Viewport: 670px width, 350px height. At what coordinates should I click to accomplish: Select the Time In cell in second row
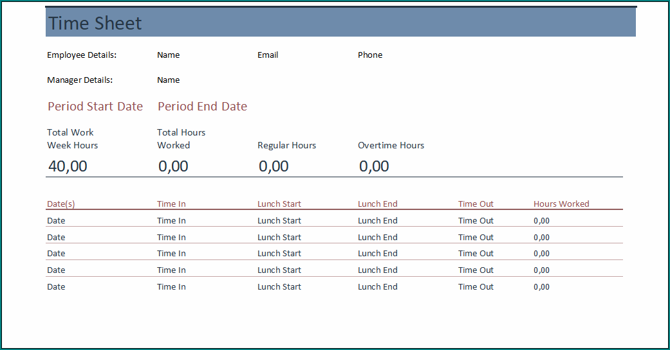point(171,238)
